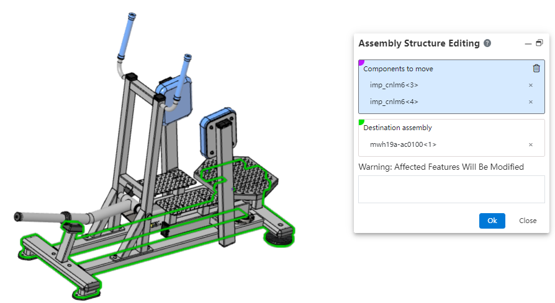Remove mwh19a-ac0100<1> destination assembly
Image resolution: width=555 pixels, height=303 pixels.
pyautogui.click(x=530, y=145)
